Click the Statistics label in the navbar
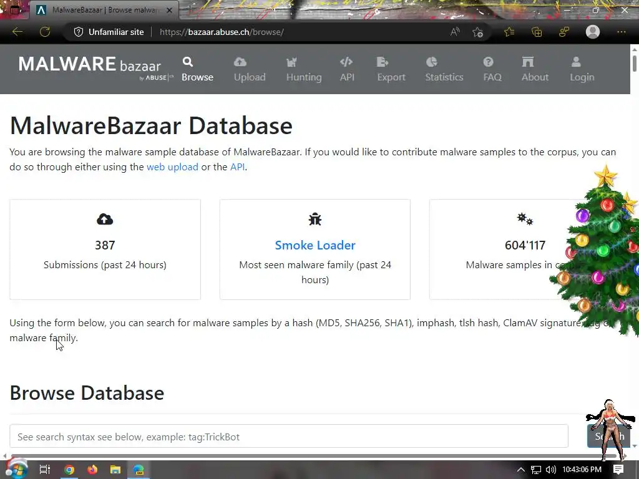This screenshot has height=479, width=639. 444,77
